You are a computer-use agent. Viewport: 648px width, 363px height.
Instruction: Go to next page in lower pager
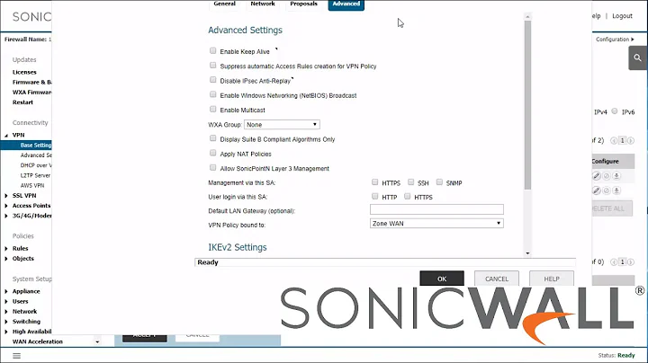631,262
